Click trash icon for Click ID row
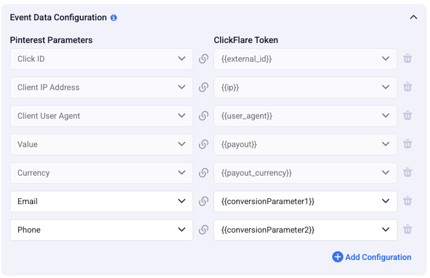 408,59
